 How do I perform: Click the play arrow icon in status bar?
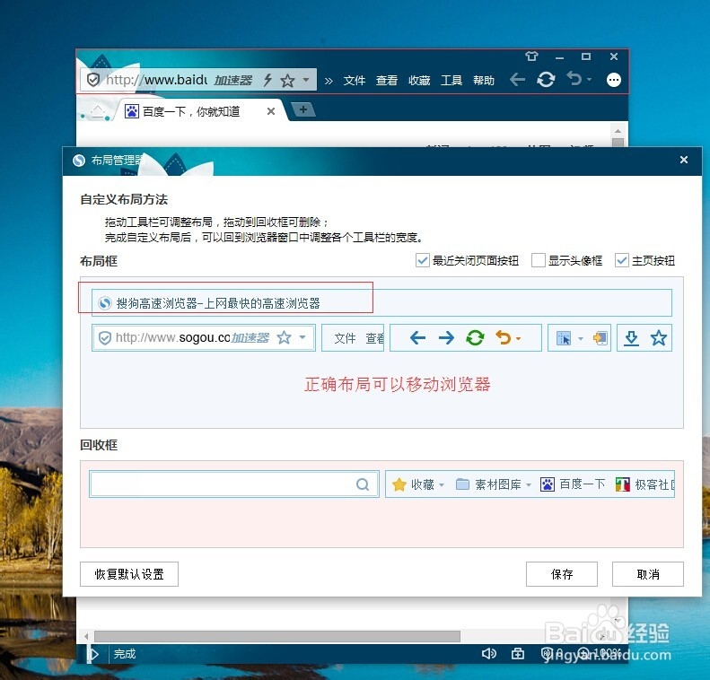pos(93,654)
